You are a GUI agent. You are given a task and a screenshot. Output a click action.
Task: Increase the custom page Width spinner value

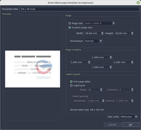[102, 32]
